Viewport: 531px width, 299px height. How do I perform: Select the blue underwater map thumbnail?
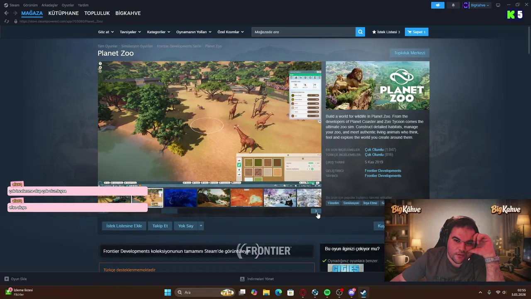pyautogui.click(x=180, y=198)
